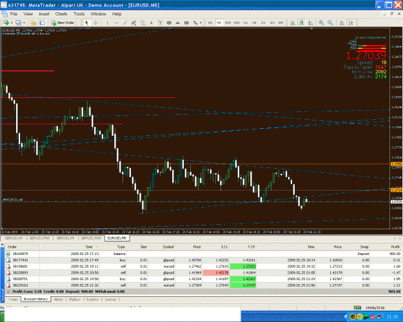403x322 pixels.
Task: Open the Trade terminal tab
Action: click(x=13, y=299)
